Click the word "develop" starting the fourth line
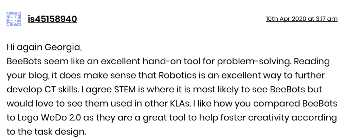The height and width of the screenshot is (139, 347). tap(22, 90)
